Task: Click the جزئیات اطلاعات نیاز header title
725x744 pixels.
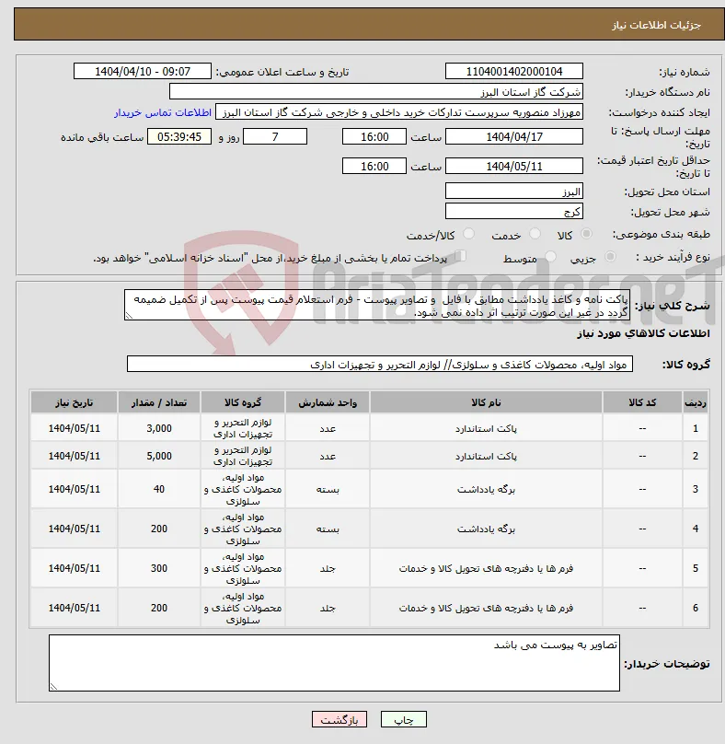Action: coord(656,25)
